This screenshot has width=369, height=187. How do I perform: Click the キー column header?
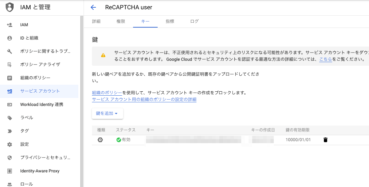click(x=150, y=130)
